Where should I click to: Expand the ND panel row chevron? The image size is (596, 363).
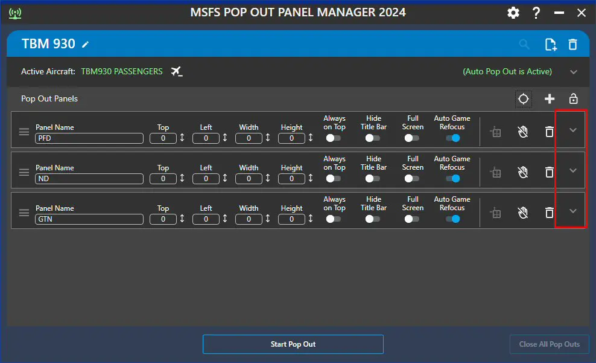coord(573,170)
